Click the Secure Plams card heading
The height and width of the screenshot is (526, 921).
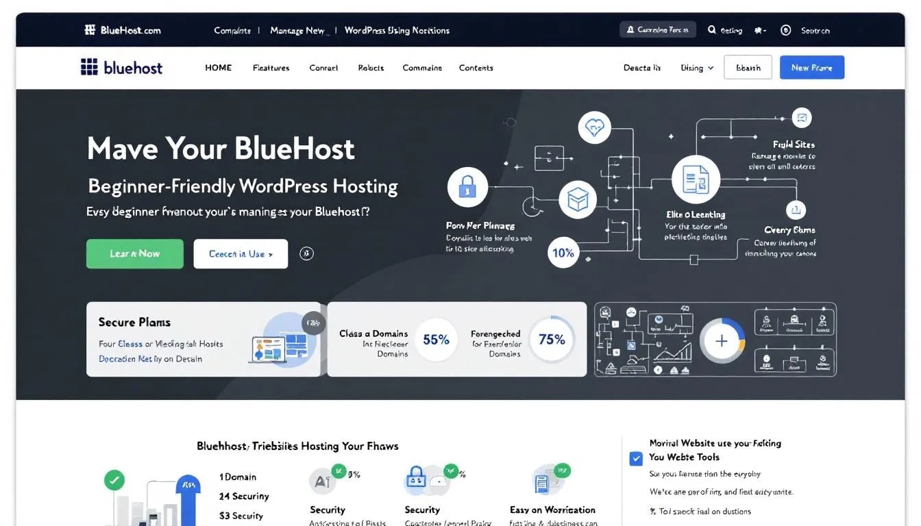[x=134, y=322]
